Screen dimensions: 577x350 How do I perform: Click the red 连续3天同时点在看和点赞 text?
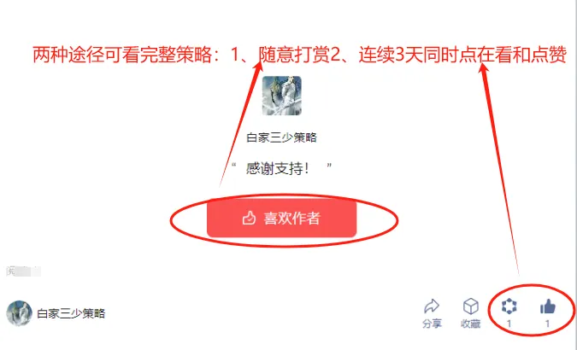click(x=462, y=55)
